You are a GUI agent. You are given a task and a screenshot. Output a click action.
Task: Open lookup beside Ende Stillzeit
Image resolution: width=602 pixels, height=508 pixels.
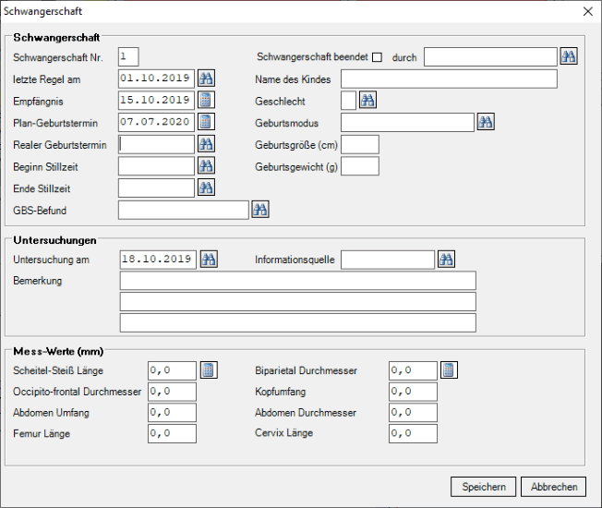206,187
